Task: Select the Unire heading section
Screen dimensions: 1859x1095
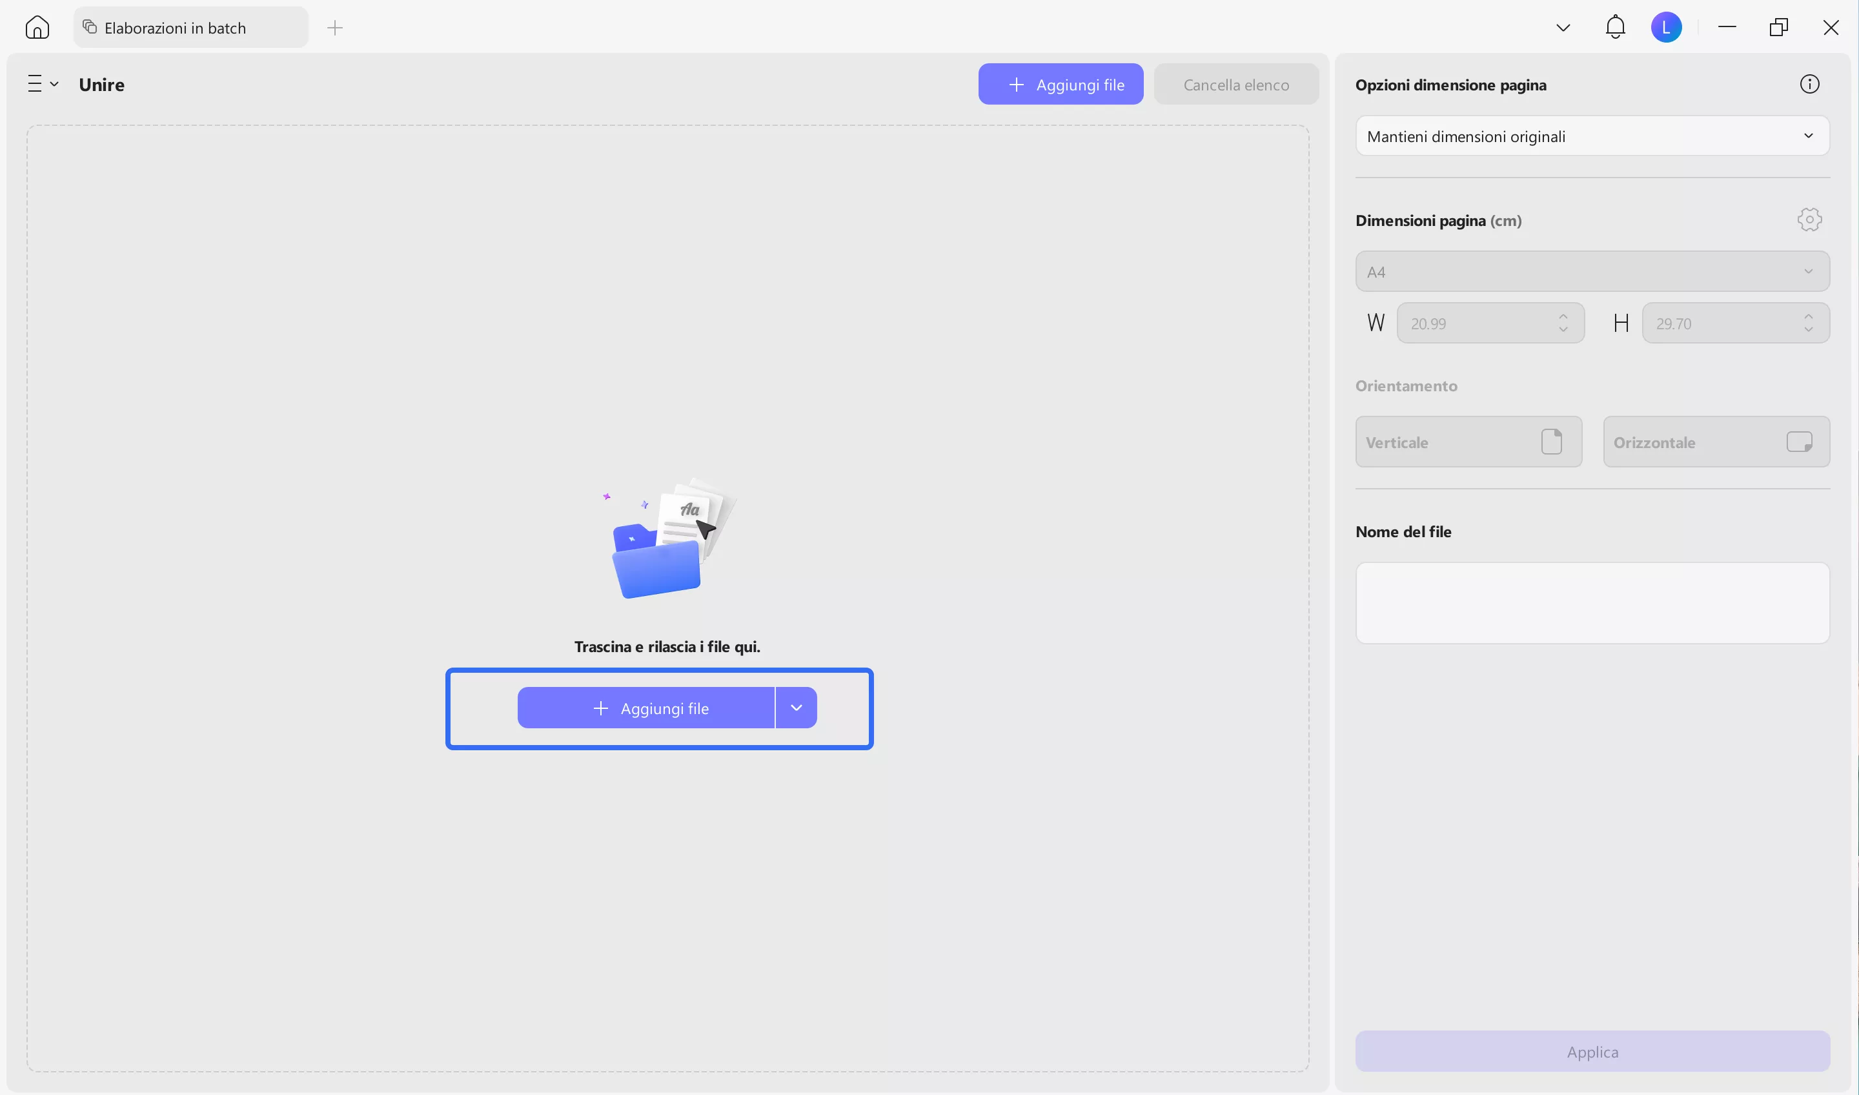Action: coord(101,83)
